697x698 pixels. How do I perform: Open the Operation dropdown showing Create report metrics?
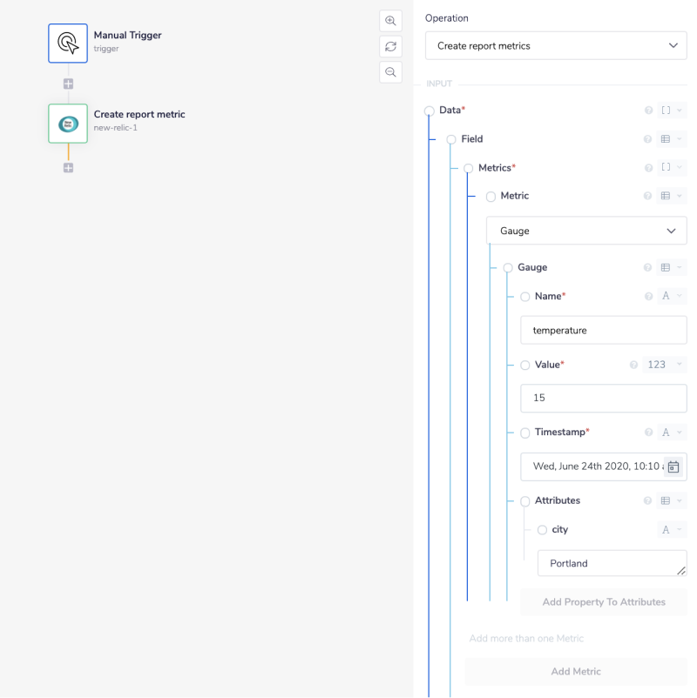pos(556,45)
